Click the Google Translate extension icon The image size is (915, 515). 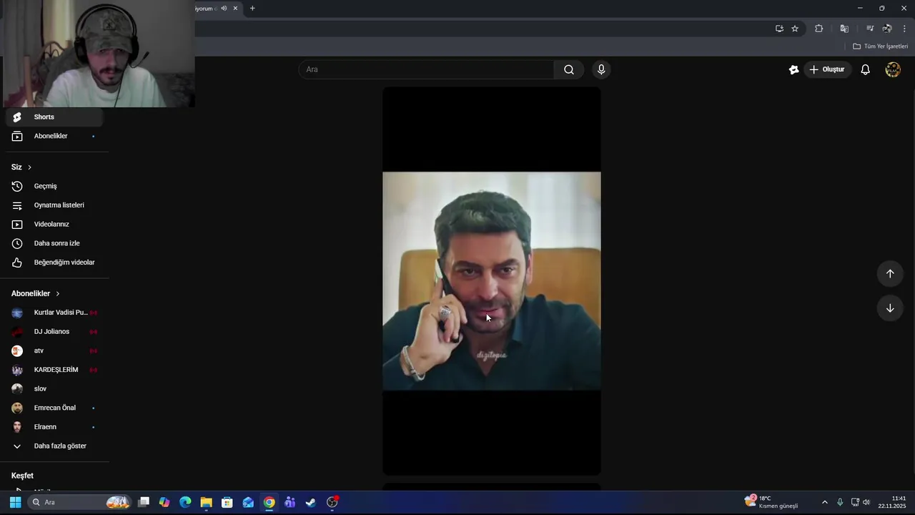click(x=844, y=29)
